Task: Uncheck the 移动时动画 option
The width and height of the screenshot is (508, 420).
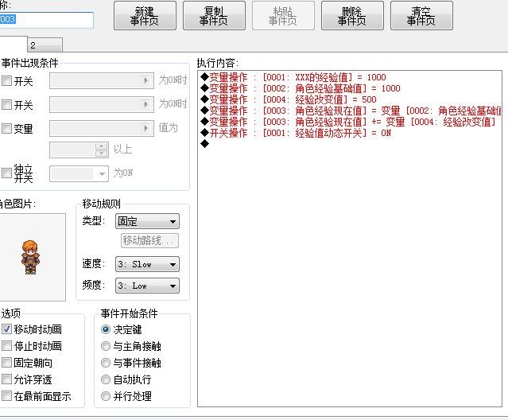Action: click(x=7, y=329)
